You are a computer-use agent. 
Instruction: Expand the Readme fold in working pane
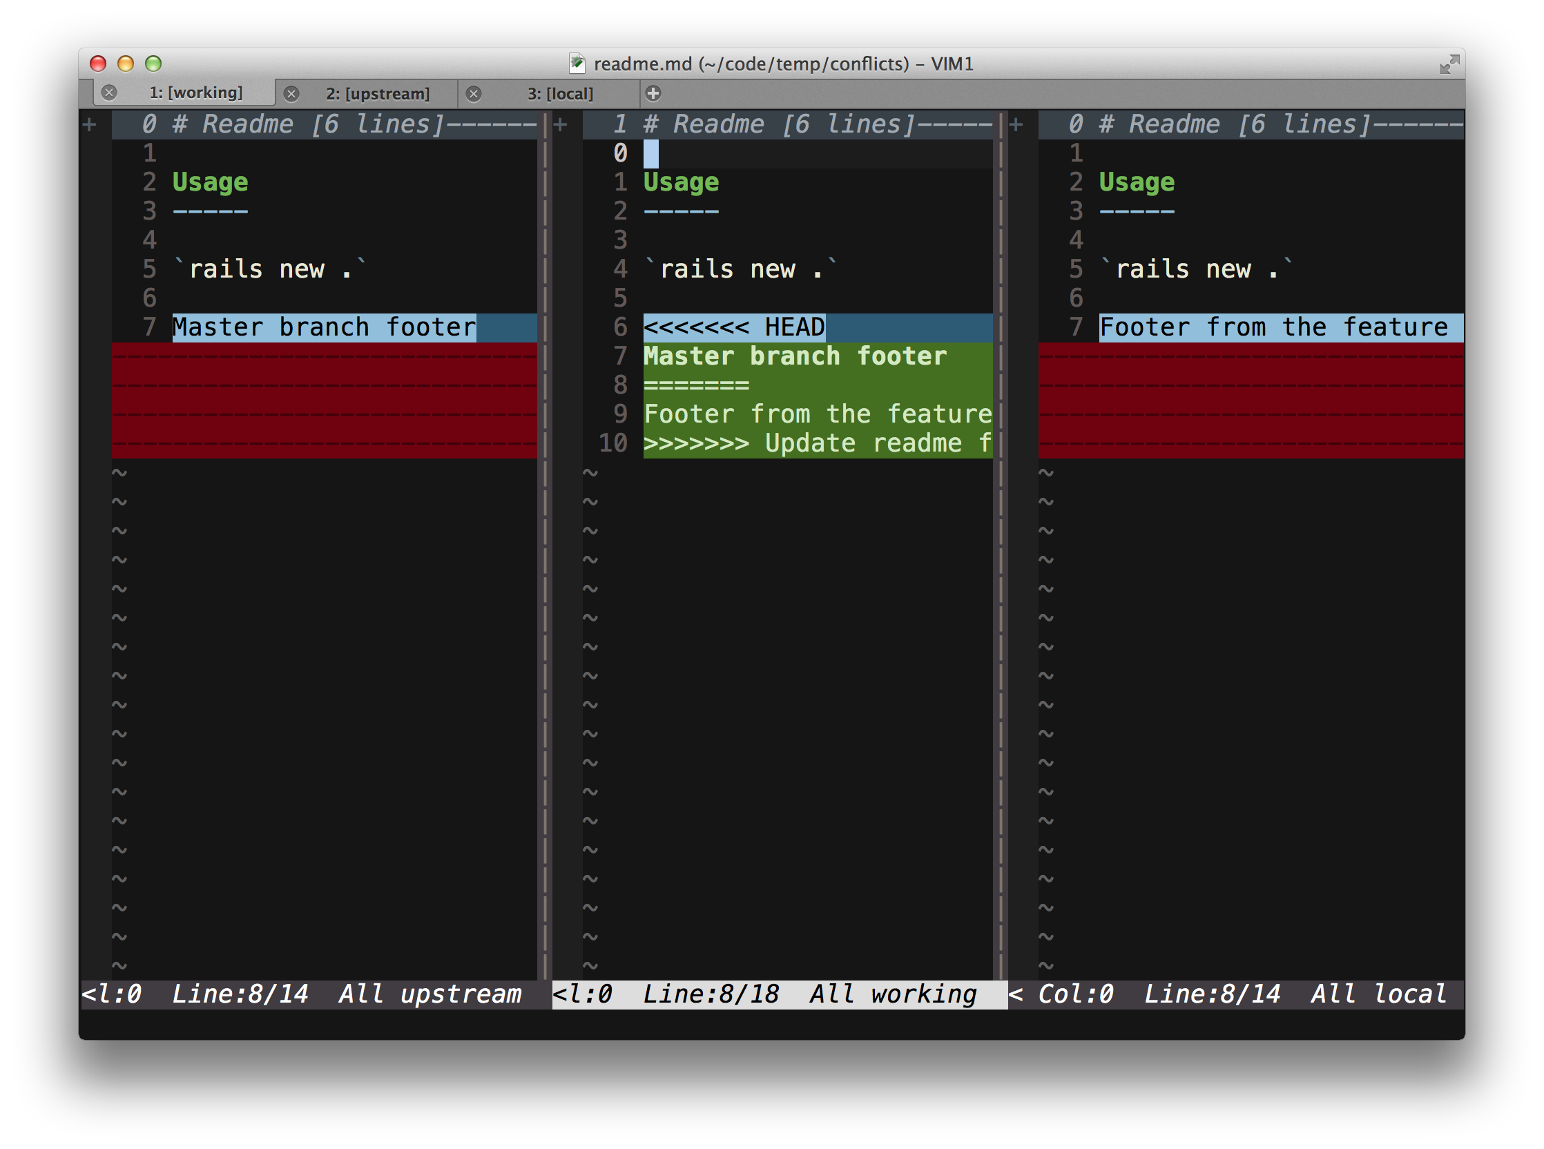tap(561, 125)
